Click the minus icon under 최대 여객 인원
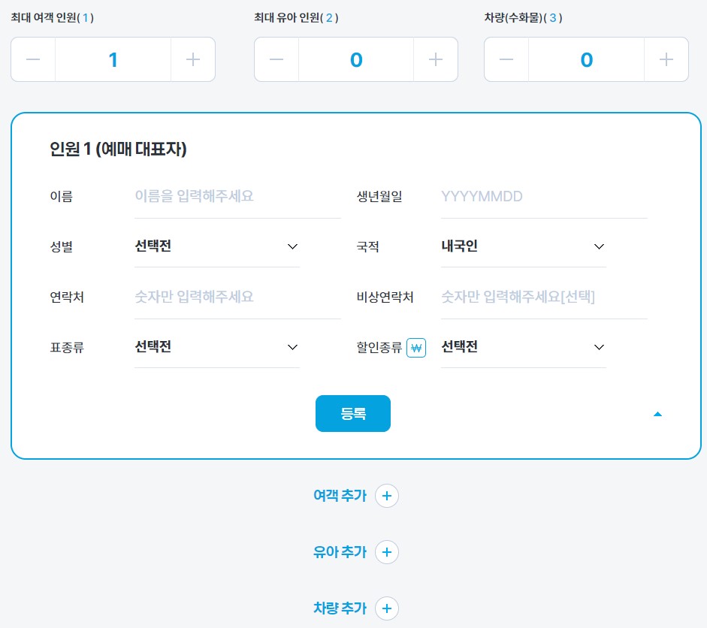The height and width of the screenshot is (628, 707). [33, 59]
